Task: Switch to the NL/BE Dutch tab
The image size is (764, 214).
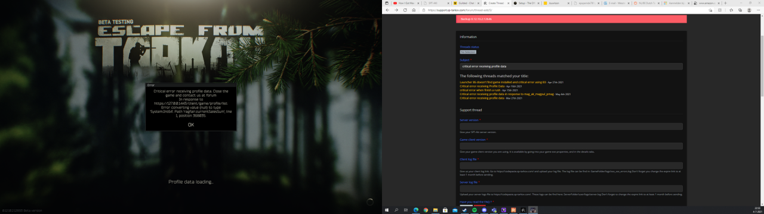Action: click(646, 3)
